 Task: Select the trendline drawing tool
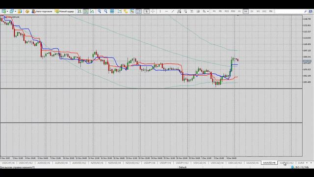(x=173, y=11)
